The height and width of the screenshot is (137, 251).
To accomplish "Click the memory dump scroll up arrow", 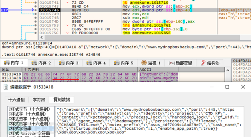I will tap(228, 70).
